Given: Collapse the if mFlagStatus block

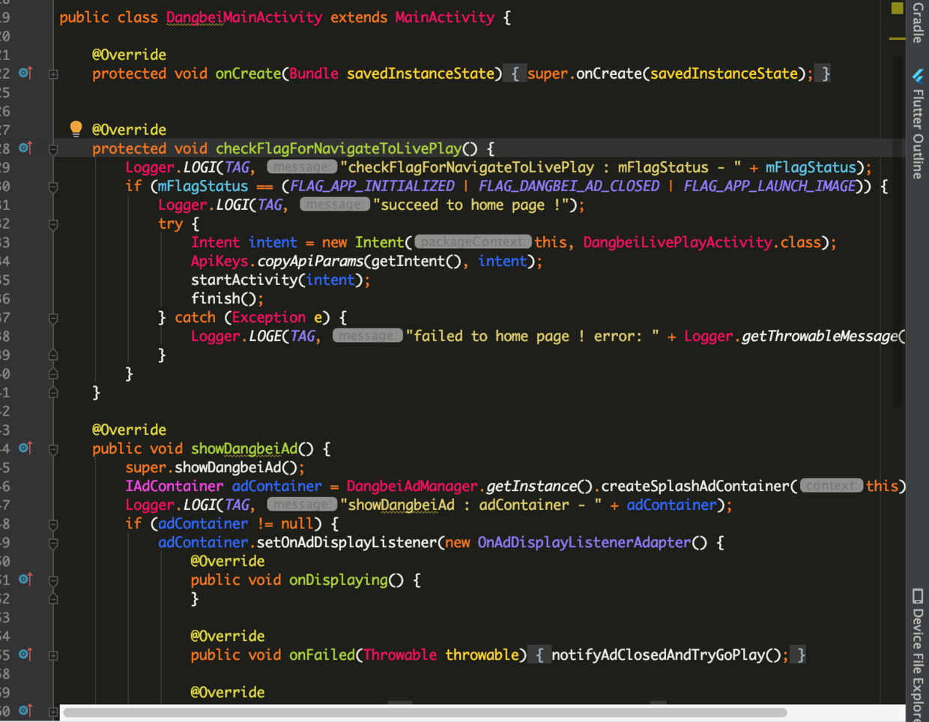Looking at the screenshot, I should click(x=53, y=187).
